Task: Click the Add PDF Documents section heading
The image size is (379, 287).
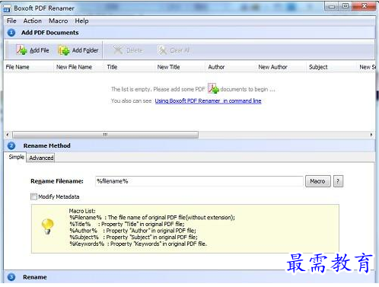Action: [50, 33]
